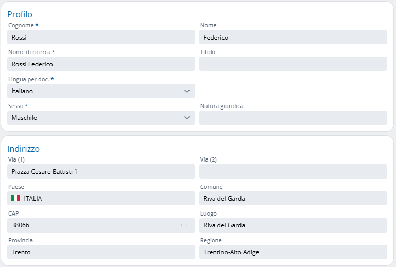Select the Provincia field showing Trento

click(x=101, y=252)
